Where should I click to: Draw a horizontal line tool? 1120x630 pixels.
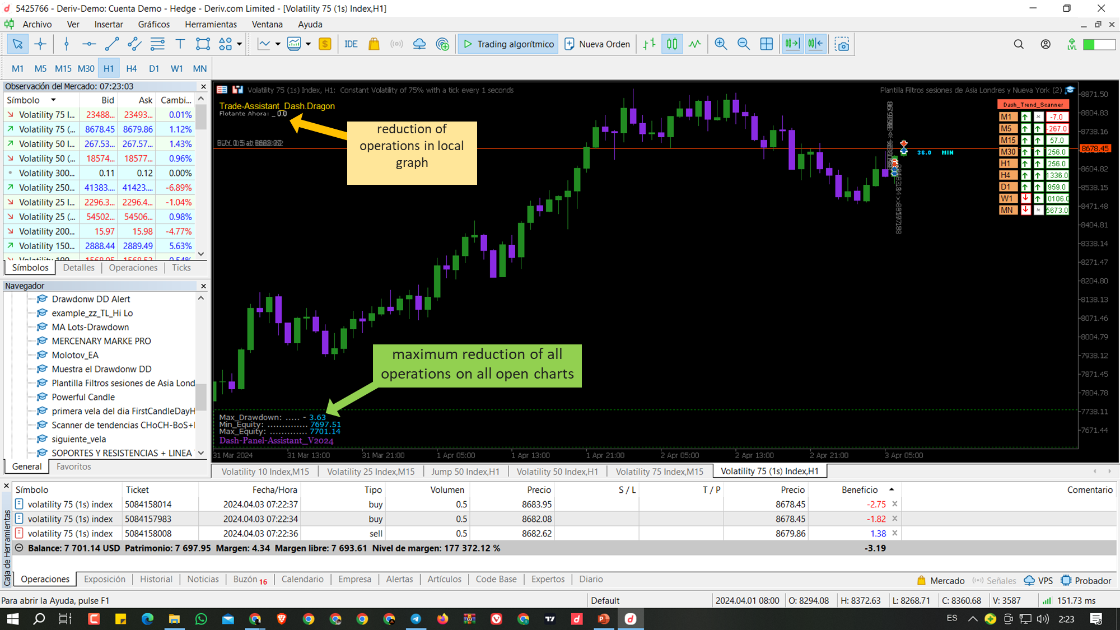[x=89, y=44]
